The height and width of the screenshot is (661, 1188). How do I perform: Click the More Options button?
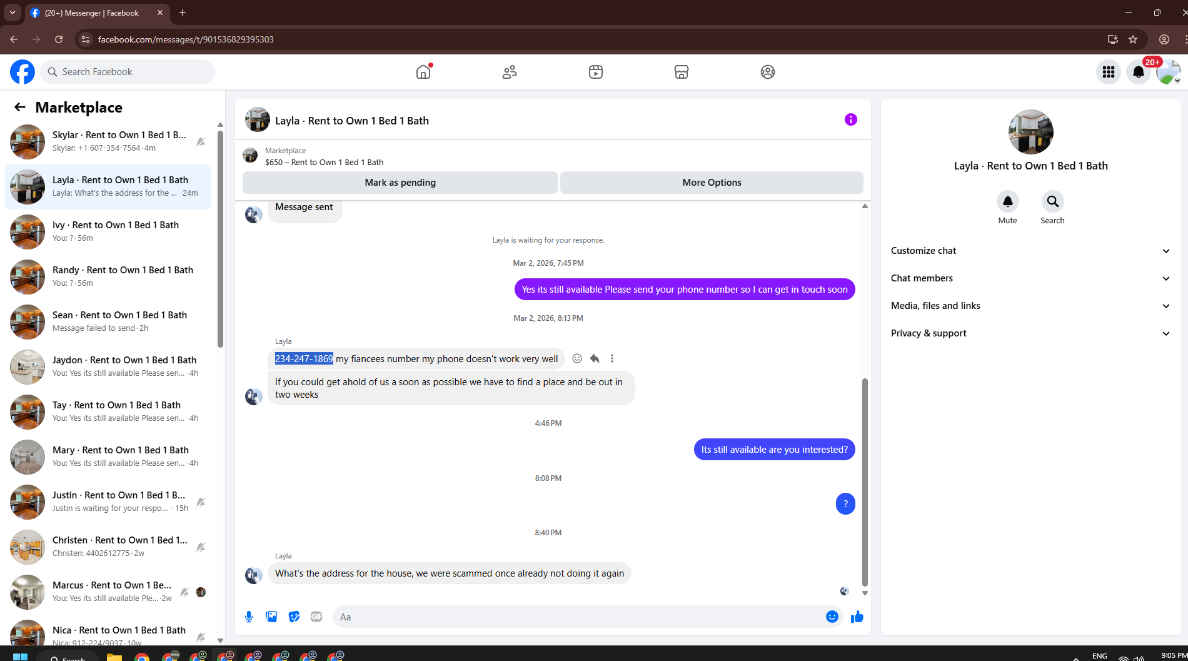click(712, 183)
